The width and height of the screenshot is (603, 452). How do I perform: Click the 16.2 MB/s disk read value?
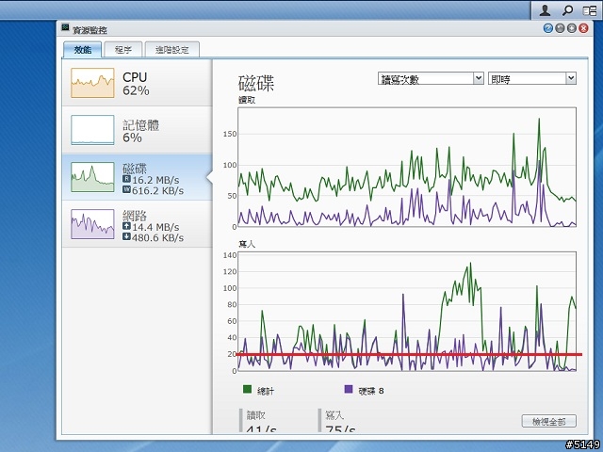pos(155,180)
